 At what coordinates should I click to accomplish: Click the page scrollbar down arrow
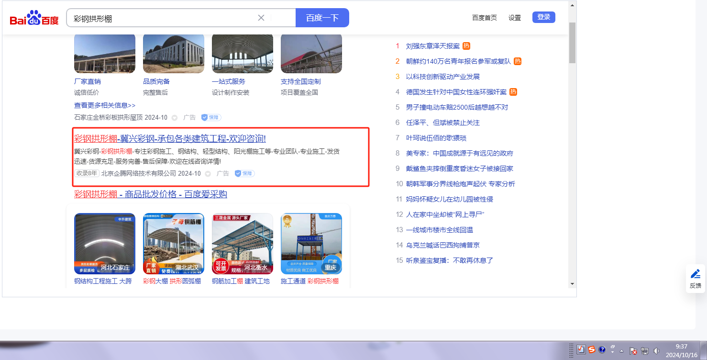[572, 284]
